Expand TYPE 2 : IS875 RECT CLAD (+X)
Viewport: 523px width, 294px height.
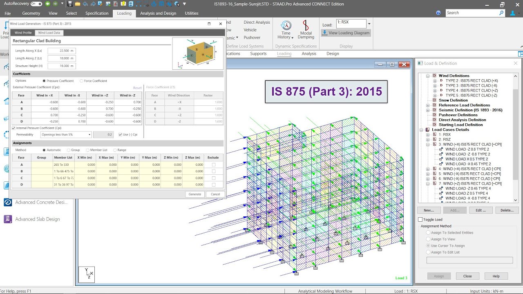tap(435, 81)
